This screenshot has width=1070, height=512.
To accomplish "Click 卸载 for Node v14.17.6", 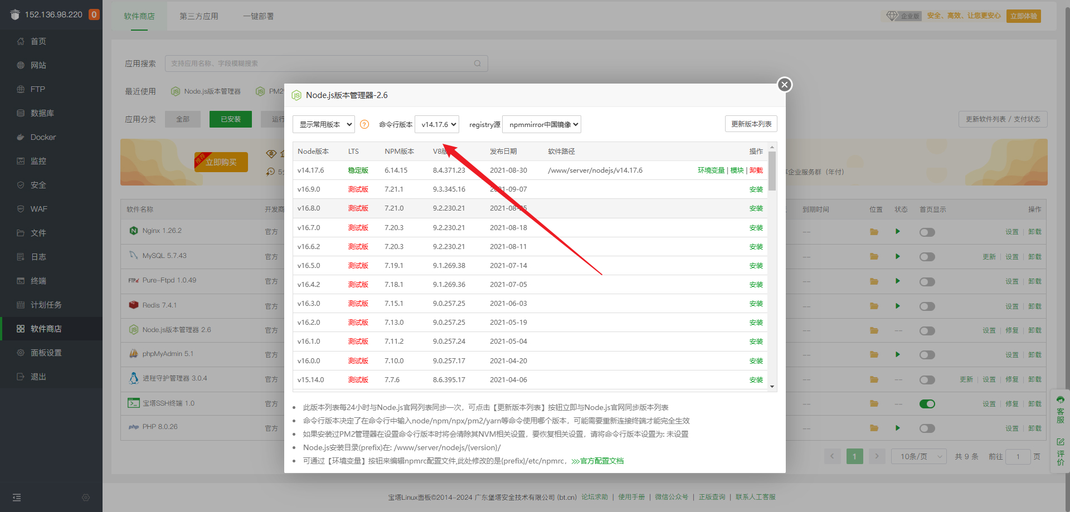I will click(756, 170).
